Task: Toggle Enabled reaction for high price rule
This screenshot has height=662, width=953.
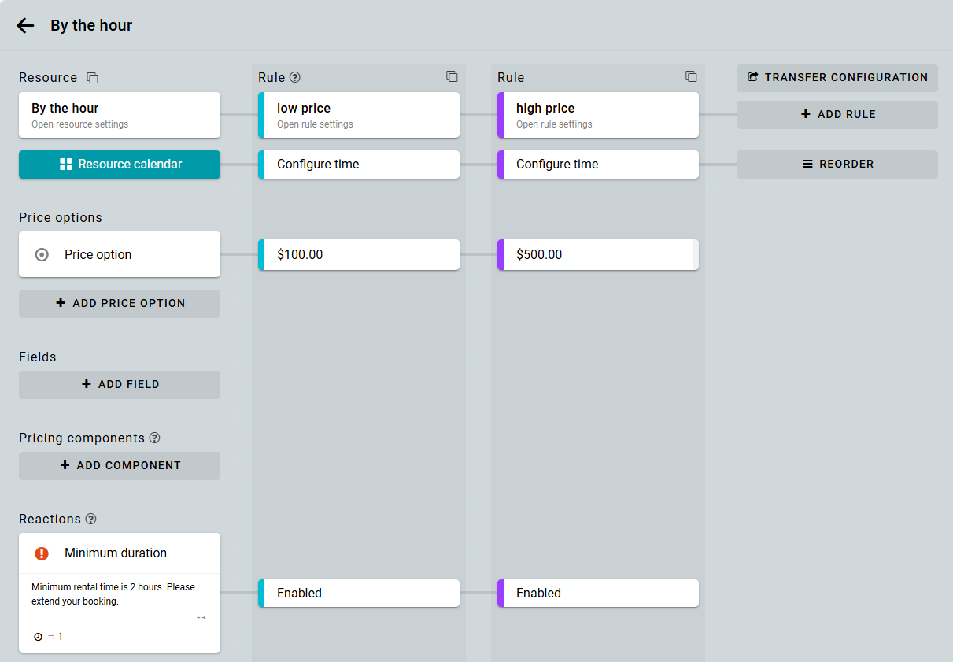Action: (600, 594)
